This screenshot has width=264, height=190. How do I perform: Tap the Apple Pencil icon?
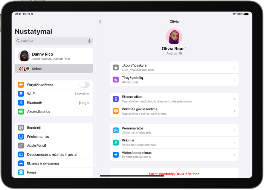click(x=21, y=145)
